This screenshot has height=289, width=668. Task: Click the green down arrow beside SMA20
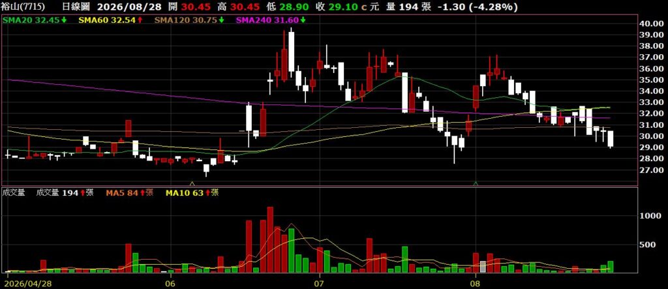click(x=63, y=20)
